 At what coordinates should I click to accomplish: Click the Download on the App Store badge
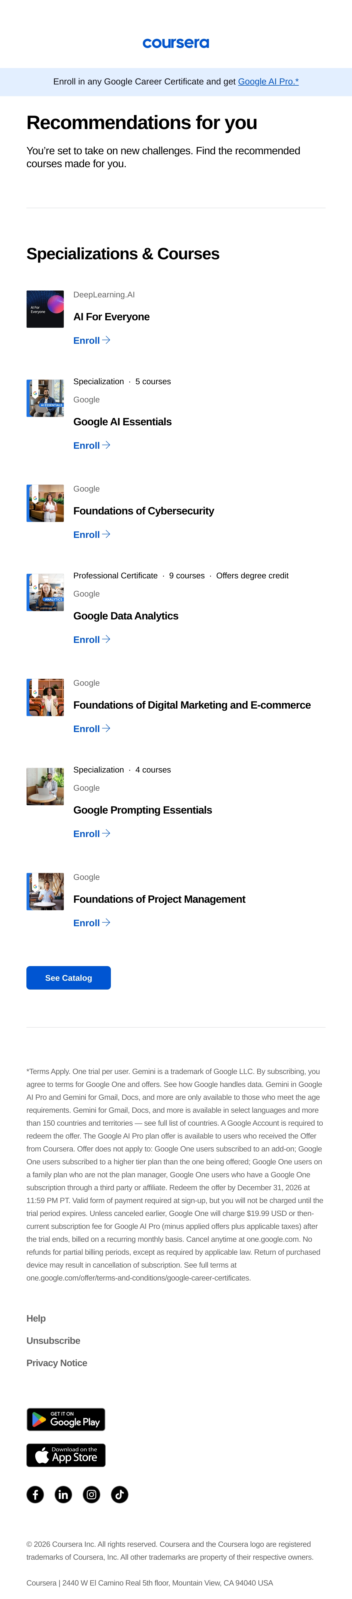[x=66, y=1455]
